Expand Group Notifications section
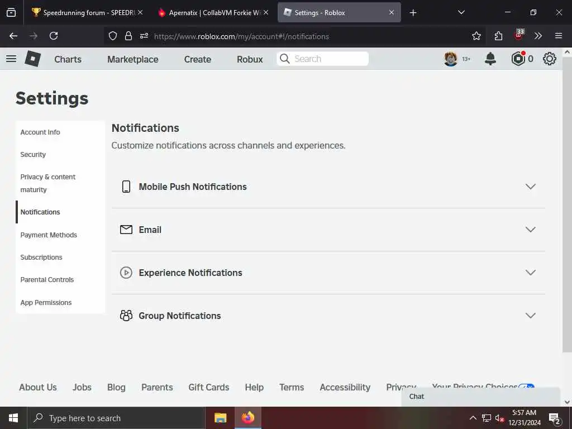This screenshot has height=429, width=572. click(x=531, y=316)
